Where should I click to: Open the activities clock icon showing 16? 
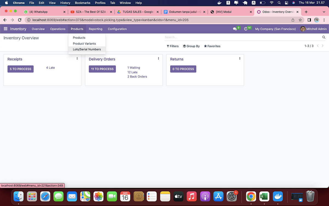[246, 29]
